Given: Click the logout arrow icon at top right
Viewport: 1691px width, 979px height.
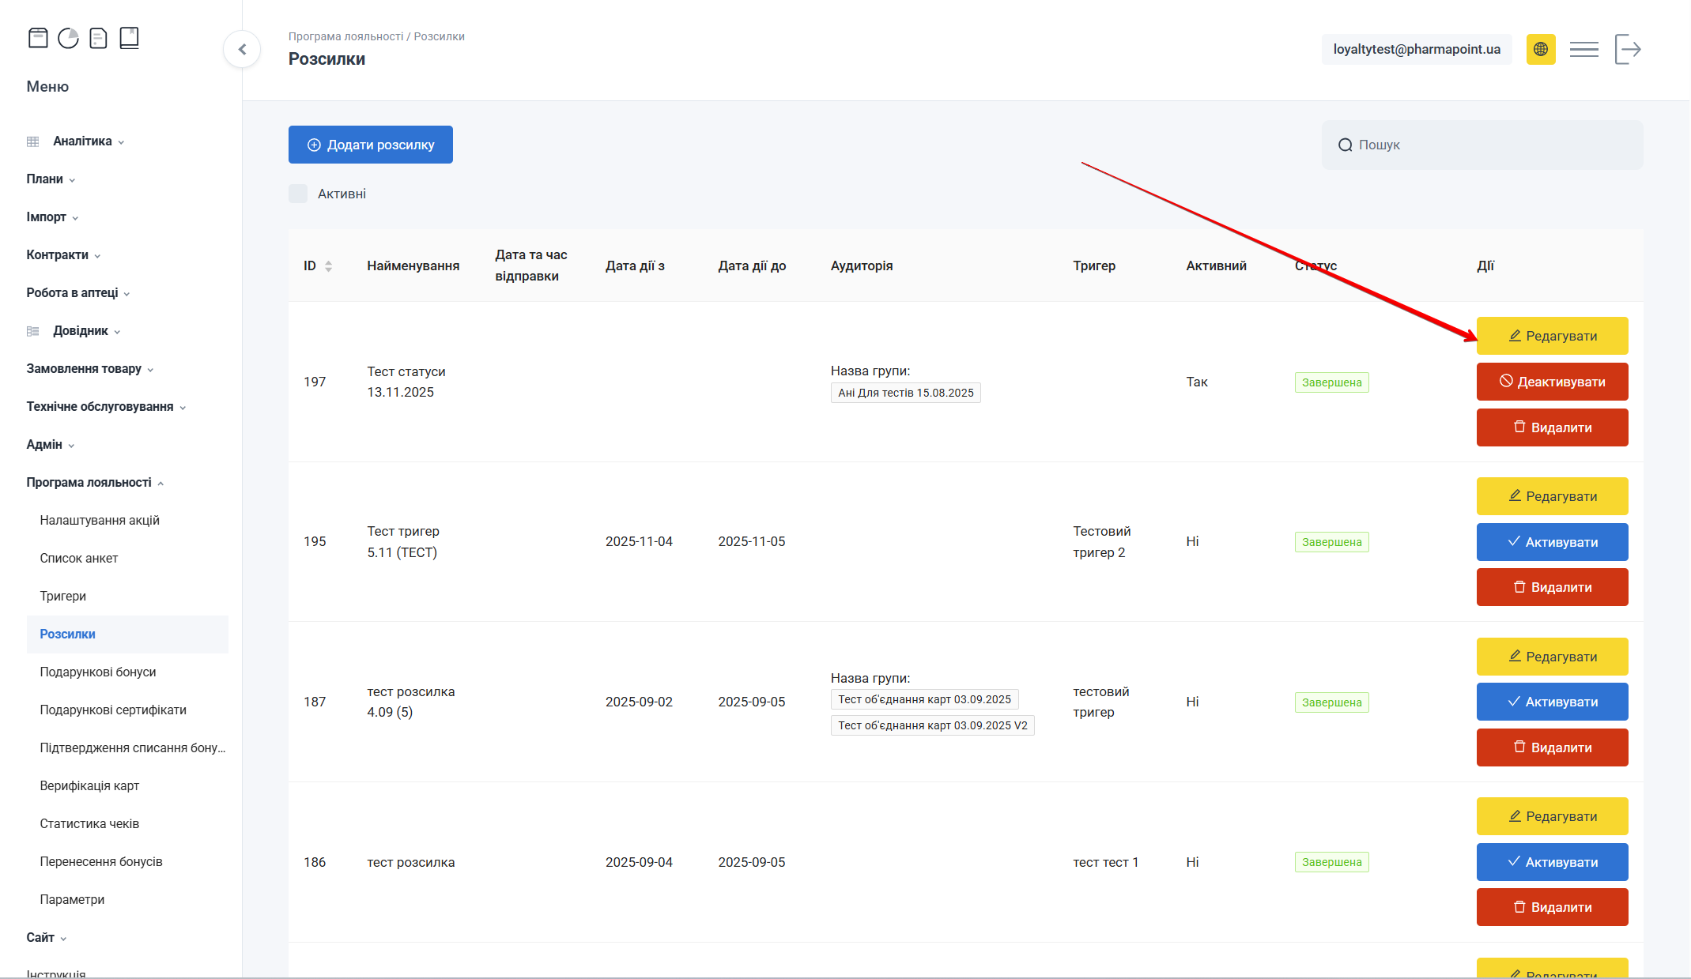Looking at the screenshot, I should [x=1628, y=49].
